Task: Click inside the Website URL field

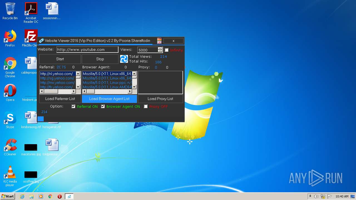Action: [87, 50]
